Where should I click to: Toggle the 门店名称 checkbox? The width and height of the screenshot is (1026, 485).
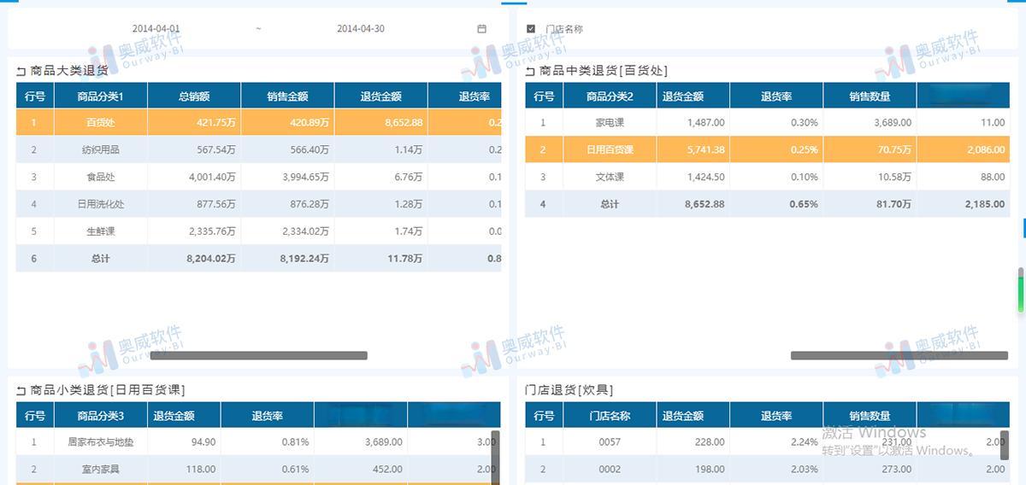(x=531, y=29)
